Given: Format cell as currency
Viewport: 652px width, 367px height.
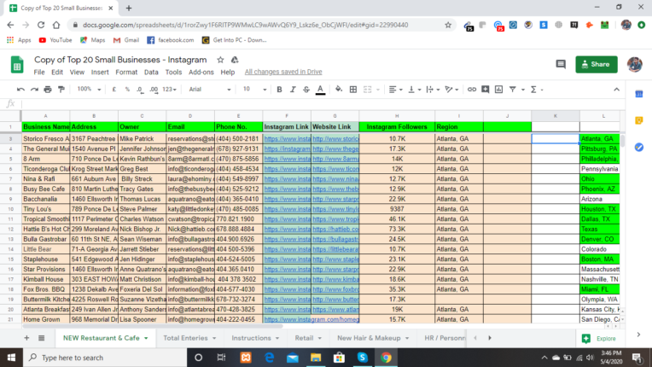Looking at the screenshot, I should coord(114,90).
